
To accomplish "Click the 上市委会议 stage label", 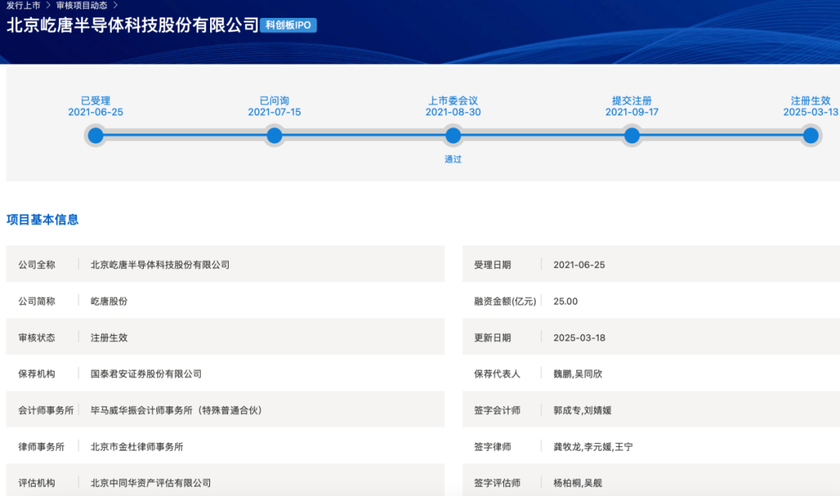I will coord(453,101).
